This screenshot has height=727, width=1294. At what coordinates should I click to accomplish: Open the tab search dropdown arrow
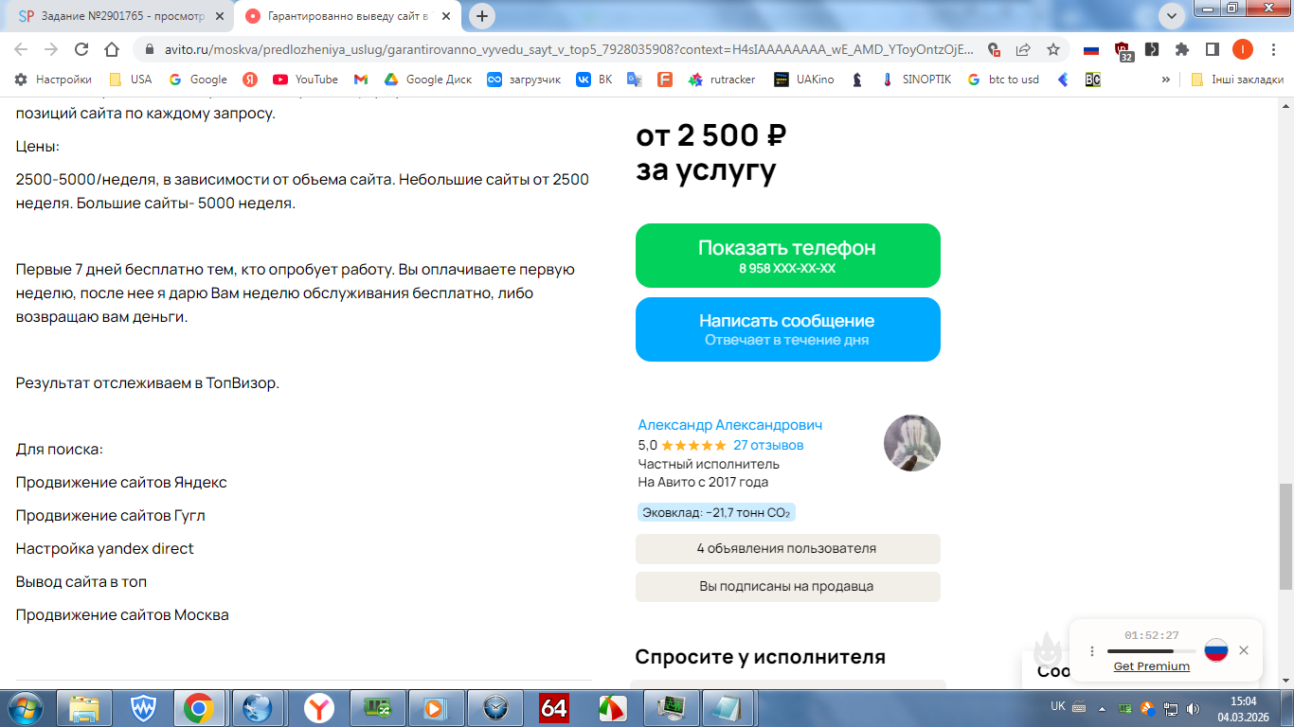pos(1172,15)
